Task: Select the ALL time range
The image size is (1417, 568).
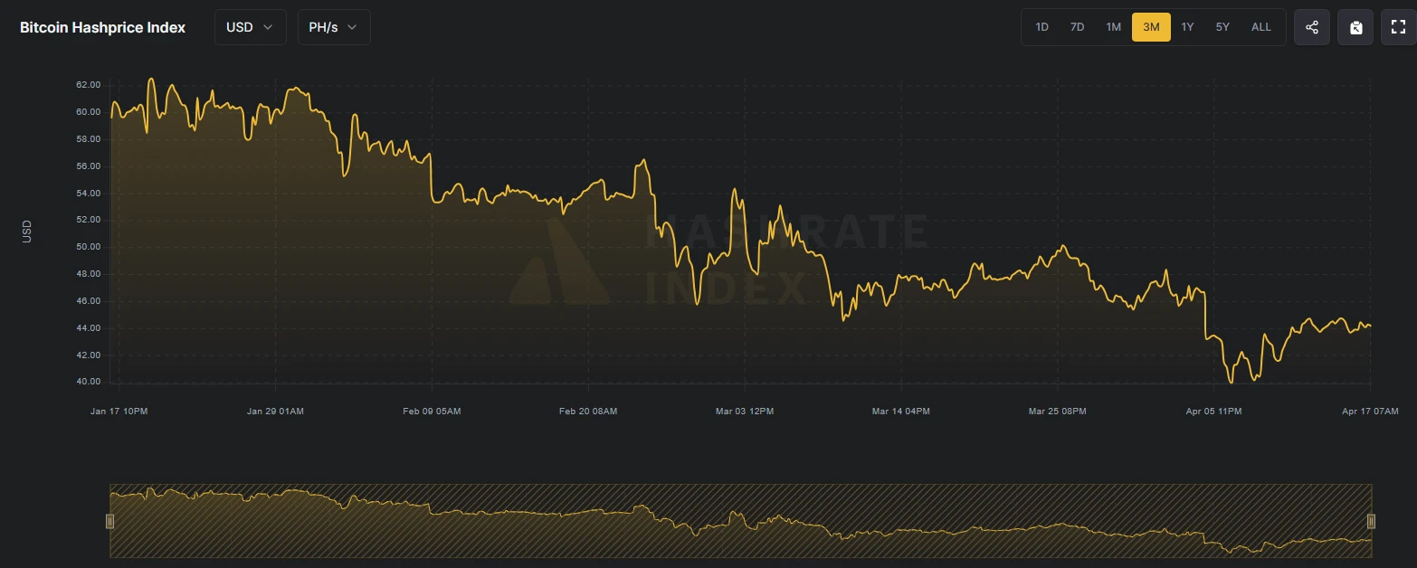Action: pyautogui.click(x=1261, y=27)
